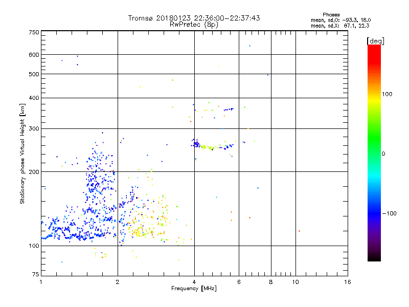This screenshot has height=307, width=409.
Task: Click the plot title "Tromsø 20180123 22:36:00-22:37:43"
Action: pos(194,18)
